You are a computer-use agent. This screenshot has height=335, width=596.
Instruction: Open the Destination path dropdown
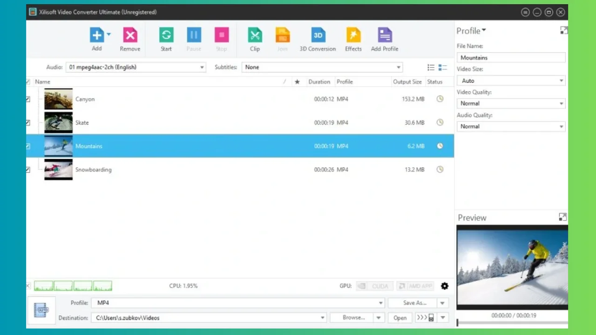click(x=323, y=318)
